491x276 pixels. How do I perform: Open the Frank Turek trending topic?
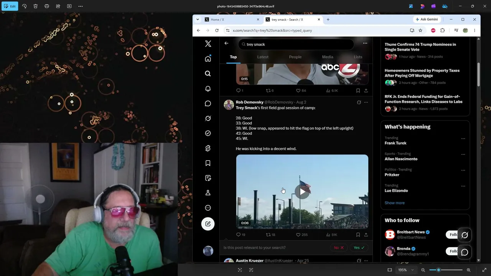pos(395,143)
